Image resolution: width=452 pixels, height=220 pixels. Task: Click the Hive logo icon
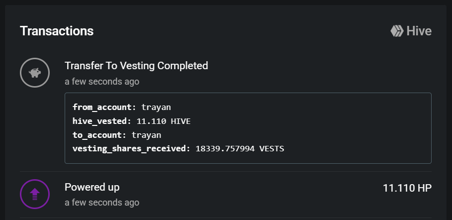397,31
